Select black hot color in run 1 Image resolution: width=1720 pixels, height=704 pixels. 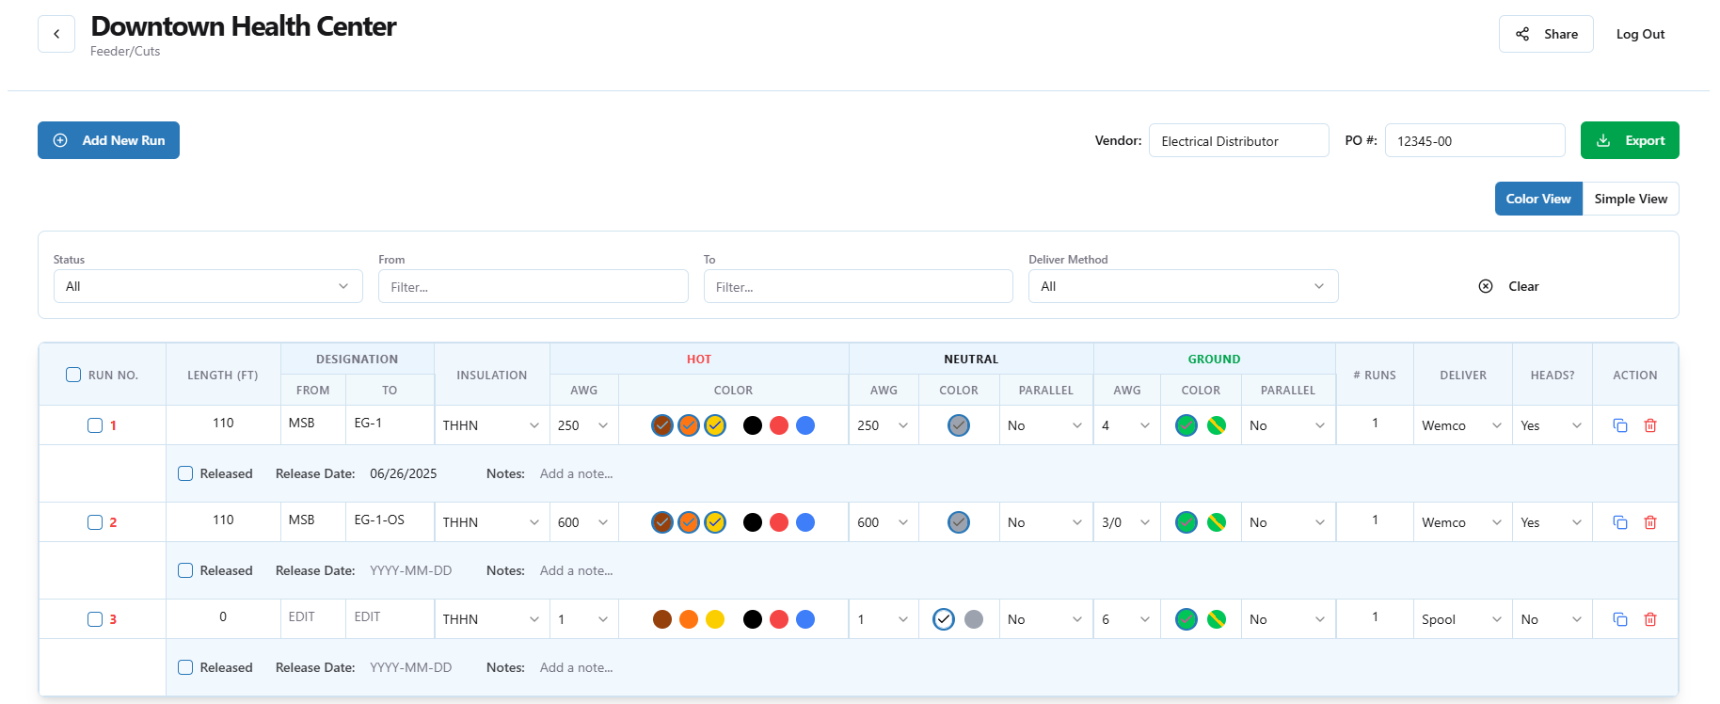[x=753, y=425]
